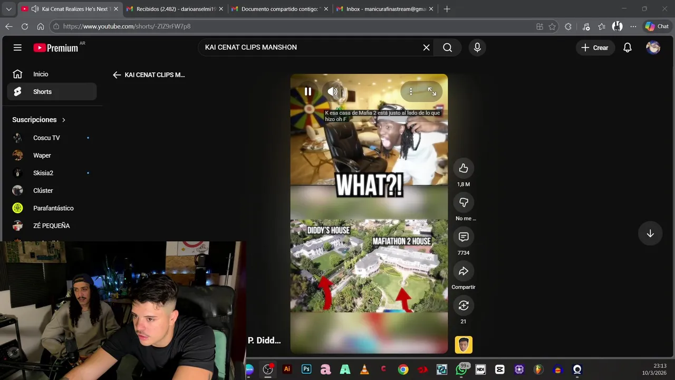
Task: Open Google Chrome from taskbar
Action: point(403,369)
